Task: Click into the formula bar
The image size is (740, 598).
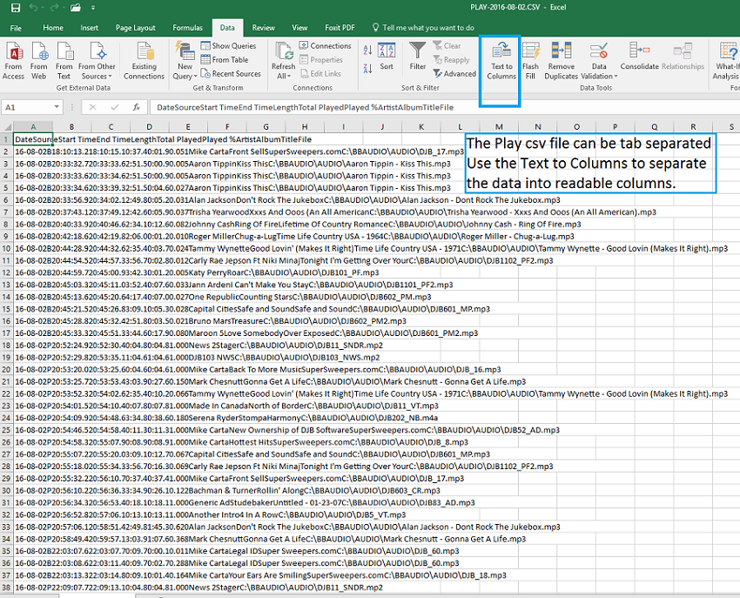Action: click(x=444, y=107)
